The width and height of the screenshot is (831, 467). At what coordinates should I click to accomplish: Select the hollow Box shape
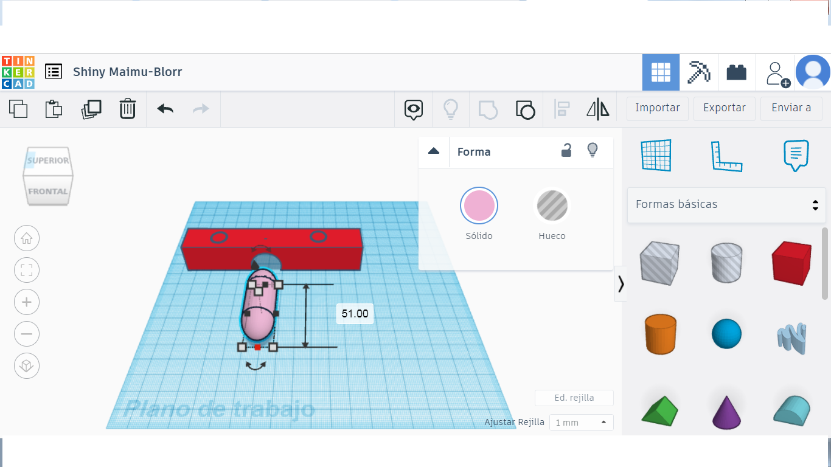[659, 262]
